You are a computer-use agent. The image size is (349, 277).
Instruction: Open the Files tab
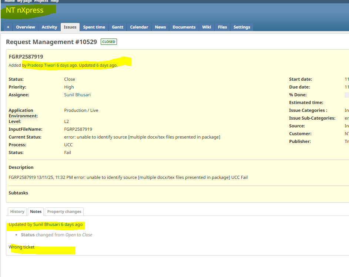point(222,27)
